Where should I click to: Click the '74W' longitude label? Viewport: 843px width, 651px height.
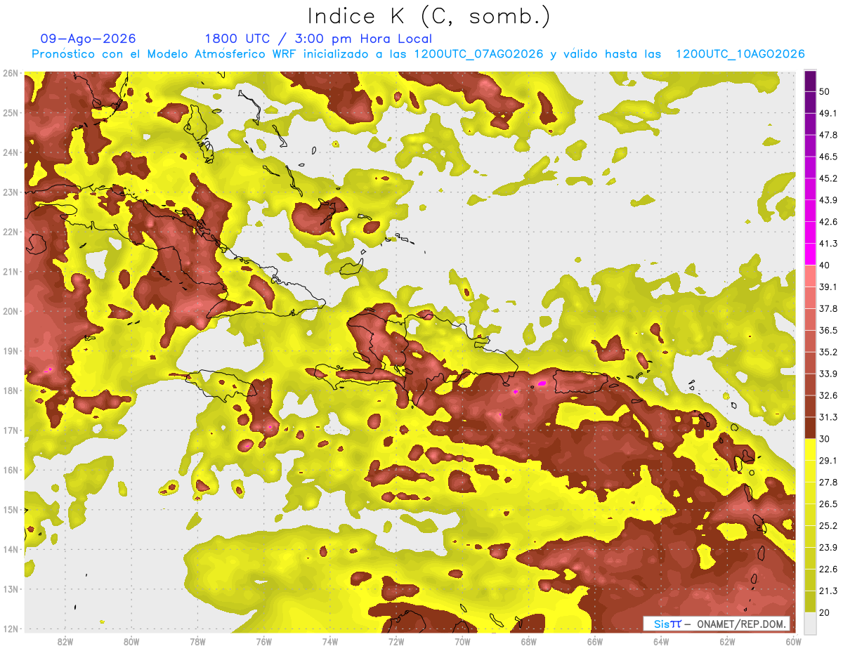[x=329, y=642]
